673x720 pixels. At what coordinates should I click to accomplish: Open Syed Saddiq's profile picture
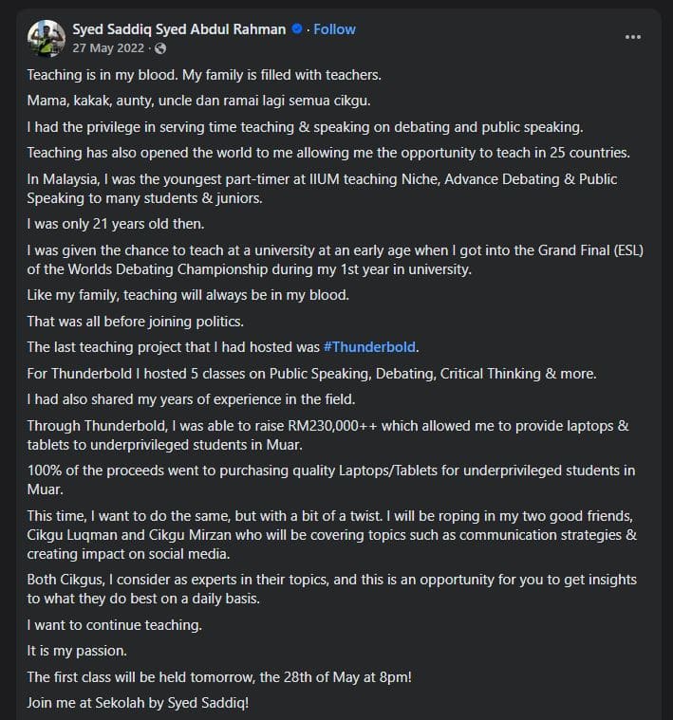[46, 38]
